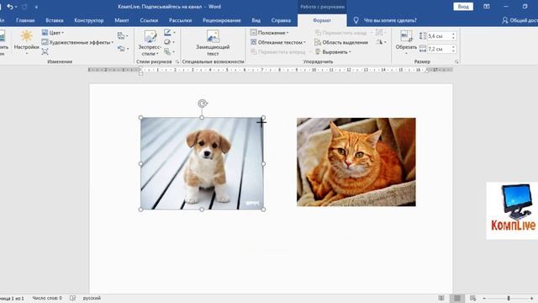Open Экспресс-стили picture styles gallery
Viewport: 538px width, 303px height.
(x=150, y=43)
